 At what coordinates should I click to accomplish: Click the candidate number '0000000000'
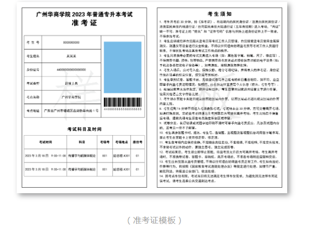tap(71, 42)
